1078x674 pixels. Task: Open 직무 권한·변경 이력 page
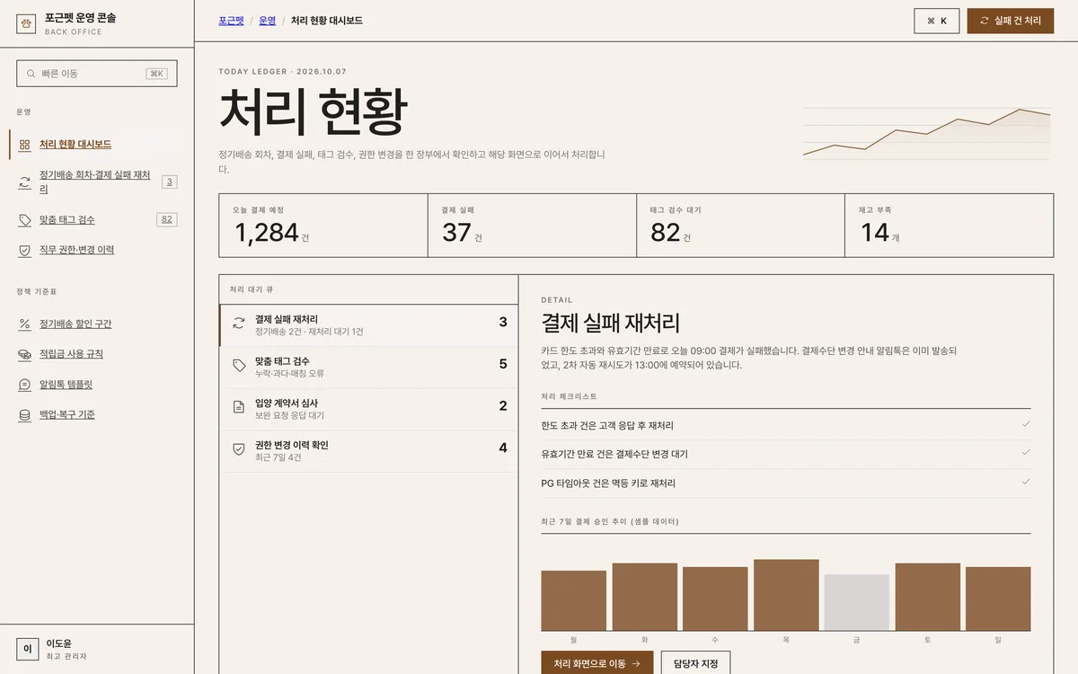(97, 251)
